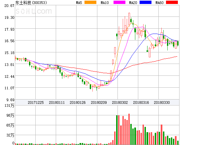Click the 19.30 price axis label
This screenshot has width=198, height=145.
[x=10, y=17]
